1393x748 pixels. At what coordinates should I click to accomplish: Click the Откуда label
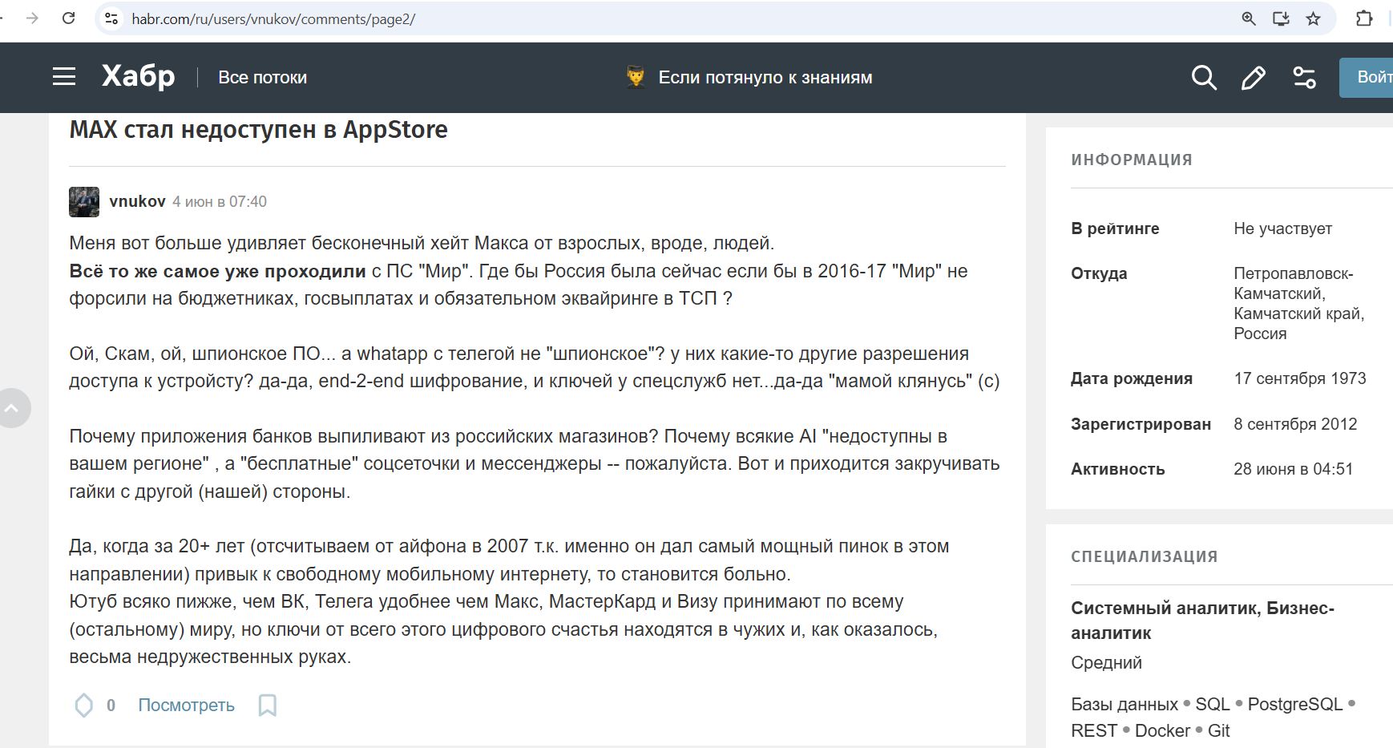(1099, 273)
